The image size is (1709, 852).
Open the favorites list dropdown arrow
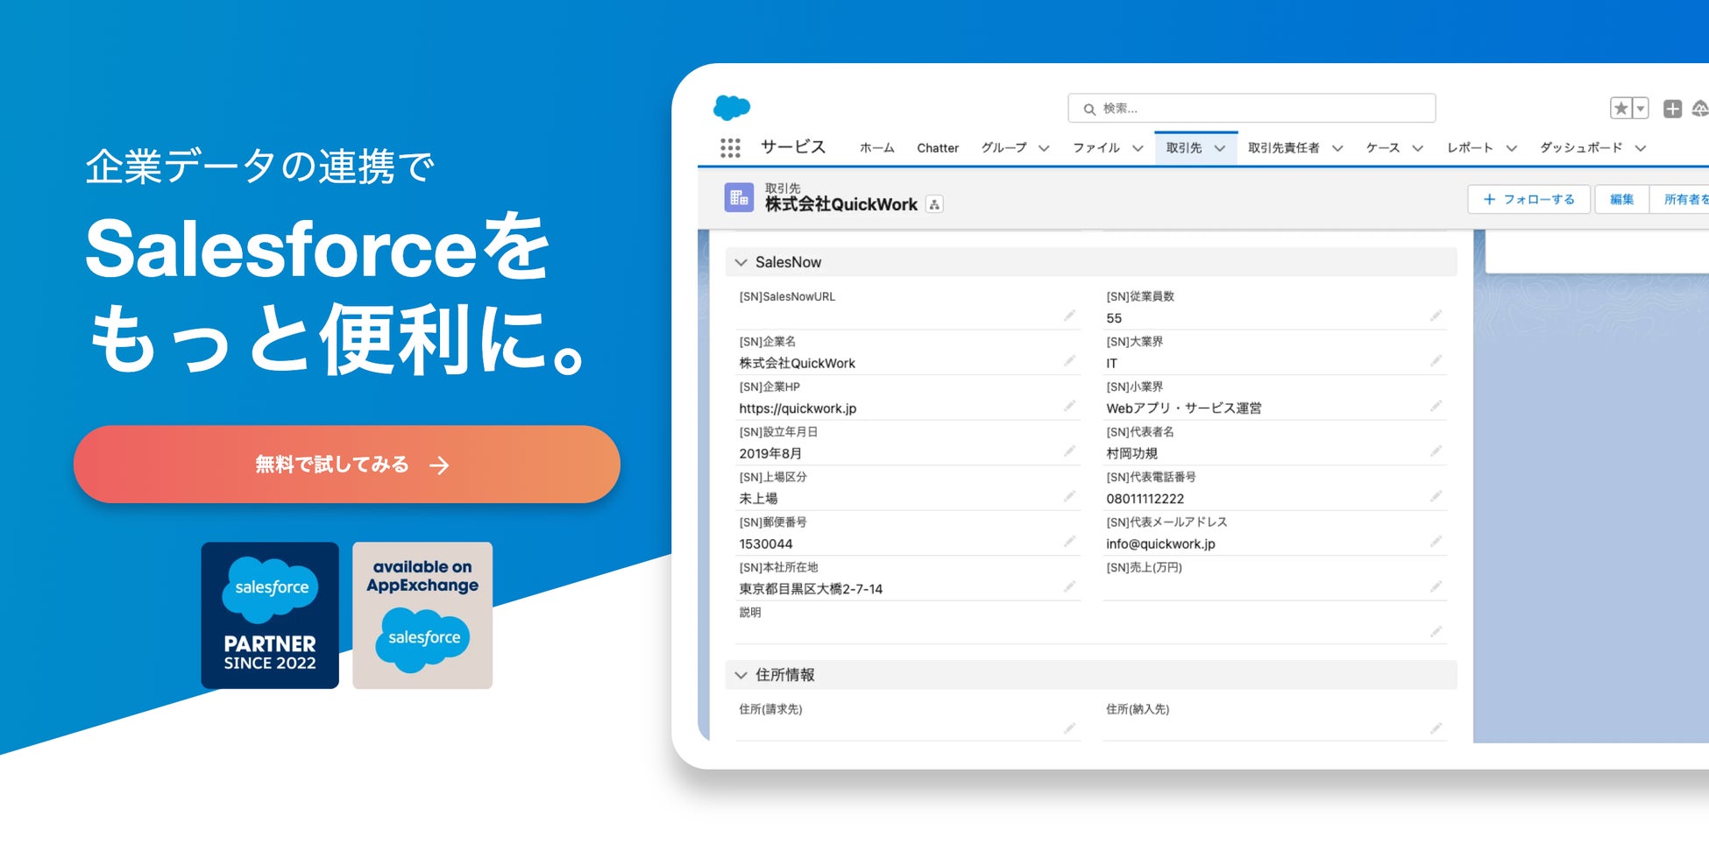(1641, 108)
